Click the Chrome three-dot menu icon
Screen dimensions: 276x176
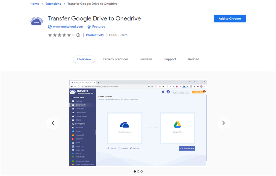205,86
